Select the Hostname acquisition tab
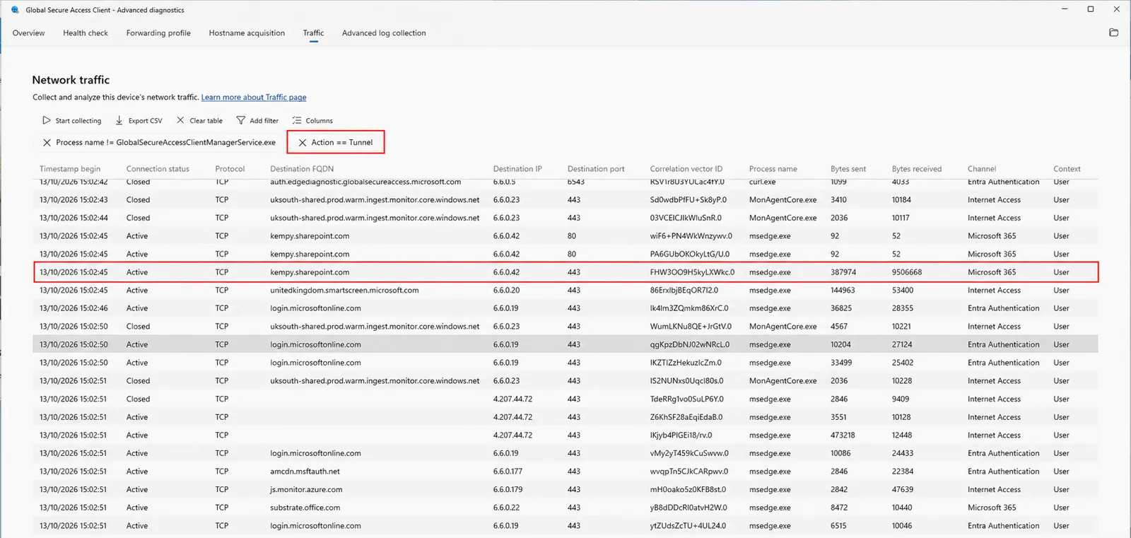 (x=247, y=33)
